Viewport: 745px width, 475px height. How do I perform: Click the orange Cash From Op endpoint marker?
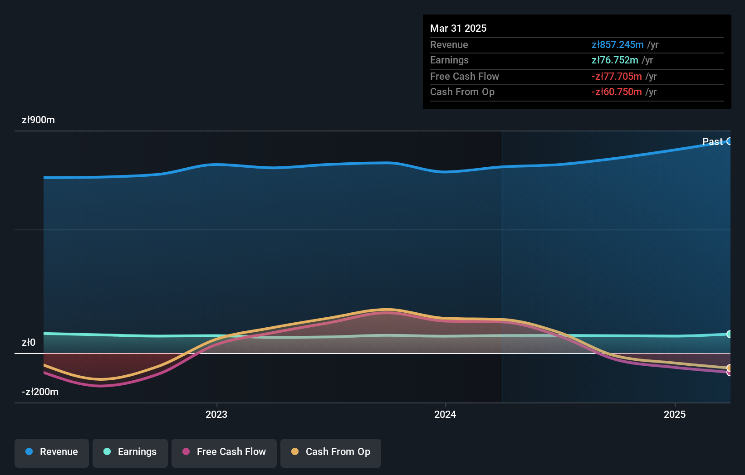pos(730,368)
